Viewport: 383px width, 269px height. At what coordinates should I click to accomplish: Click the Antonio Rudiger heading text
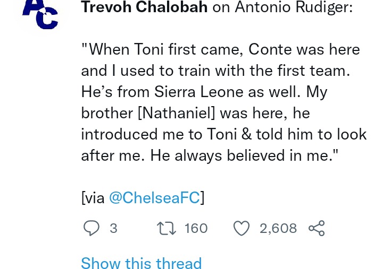tap(294, 7)
